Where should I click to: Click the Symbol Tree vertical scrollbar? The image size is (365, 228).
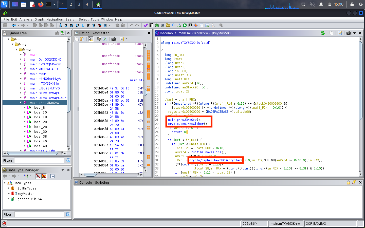[x=68, y=94]
